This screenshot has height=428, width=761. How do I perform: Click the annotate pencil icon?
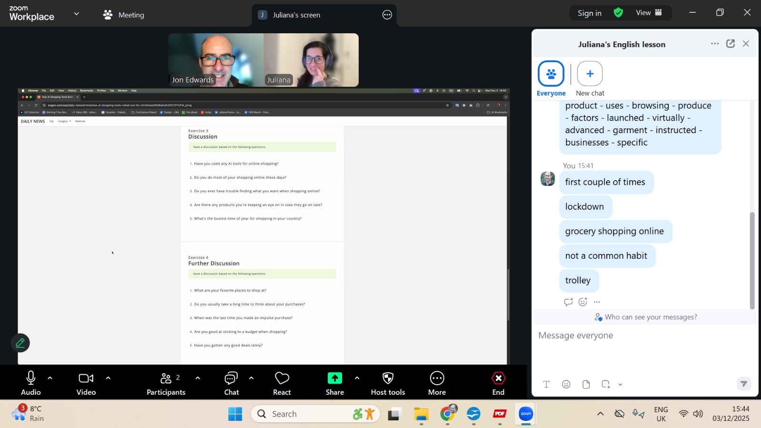click(x=20, y=343)
